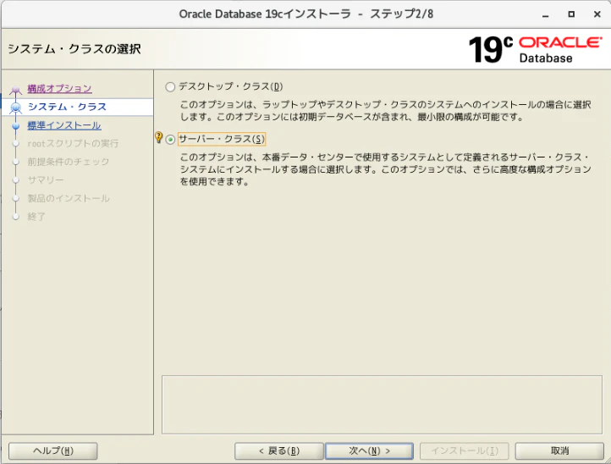Proceed with the 次へ(N) button

(x=370, y=451)
